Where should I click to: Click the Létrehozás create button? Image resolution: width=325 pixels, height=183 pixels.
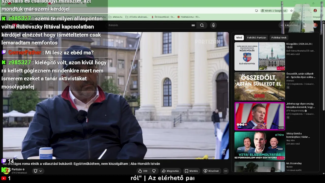289,25
